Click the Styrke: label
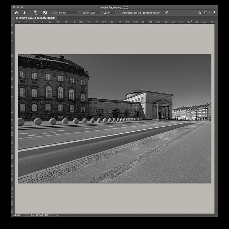Image resolution: width=229 pixels, height=229 pixels. [x=86, y=13]
